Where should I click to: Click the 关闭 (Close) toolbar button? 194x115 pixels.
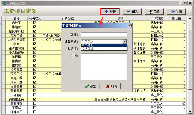click(176, 11)
